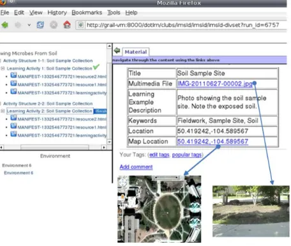
Task: Open the History menu
Action: (57, 13)
